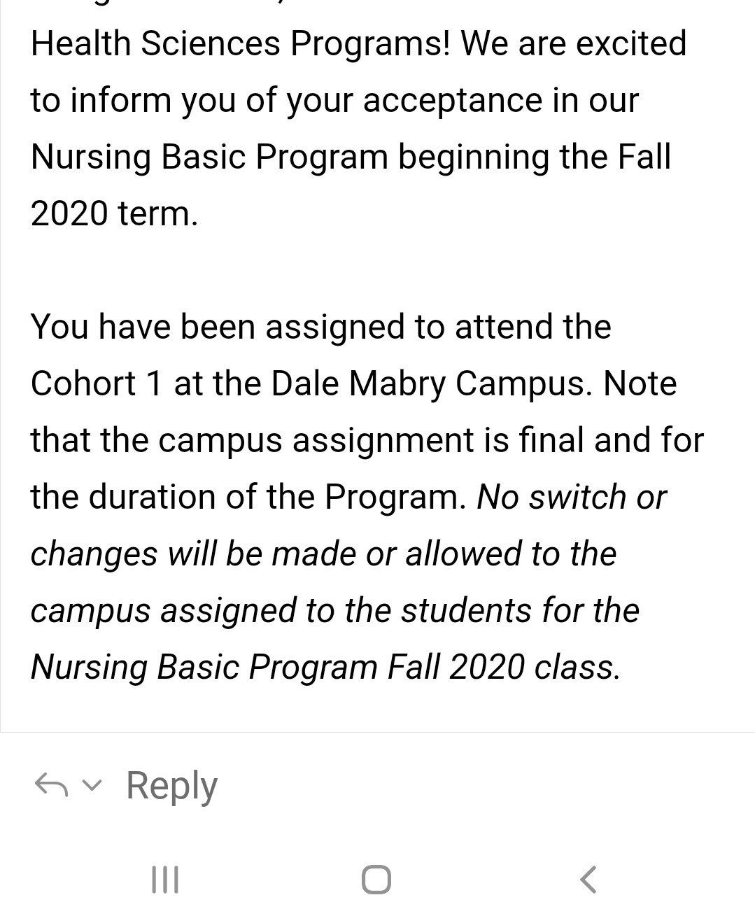Open Android recent apps view
Image resolution: width=755 pixels, height=923 pixels.
pyautogui.click(x=165, y=880)
